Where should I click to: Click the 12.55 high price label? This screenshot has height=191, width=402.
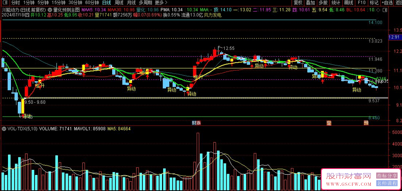tap(229, 48)
